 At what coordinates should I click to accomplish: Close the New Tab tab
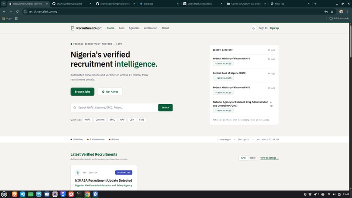click(x=308, y=4)
